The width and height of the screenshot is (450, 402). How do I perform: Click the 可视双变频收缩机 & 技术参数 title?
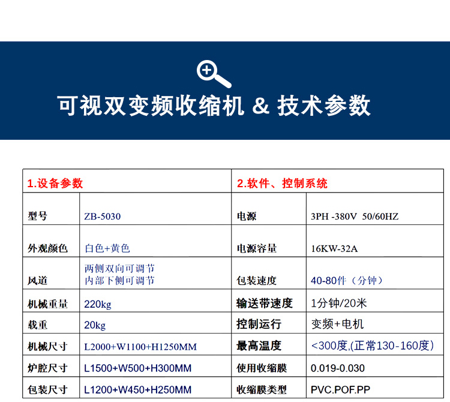tap(214, 106)
